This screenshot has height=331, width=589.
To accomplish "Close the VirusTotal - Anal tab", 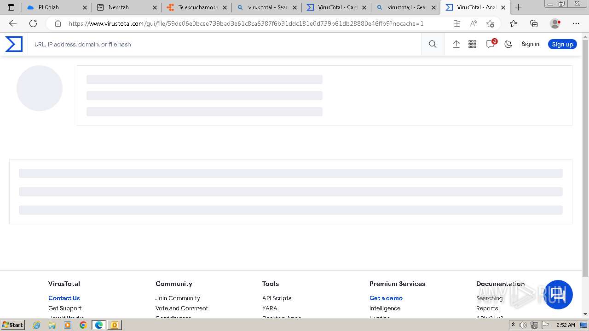I will [x=503, y=7].
